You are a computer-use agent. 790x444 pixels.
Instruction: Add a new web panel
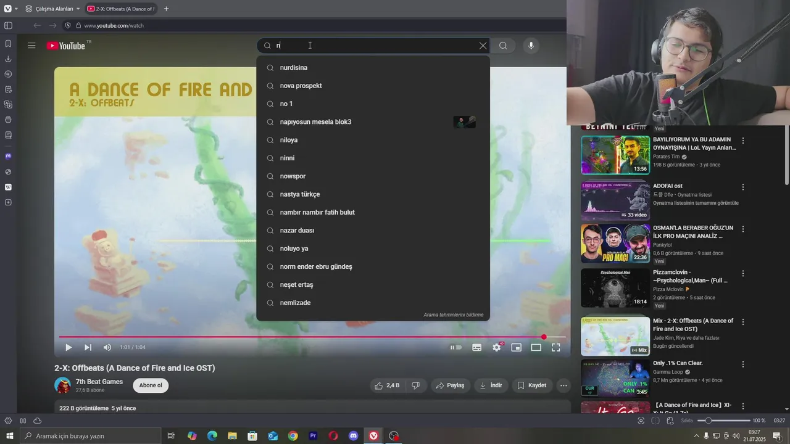(8, 202)
